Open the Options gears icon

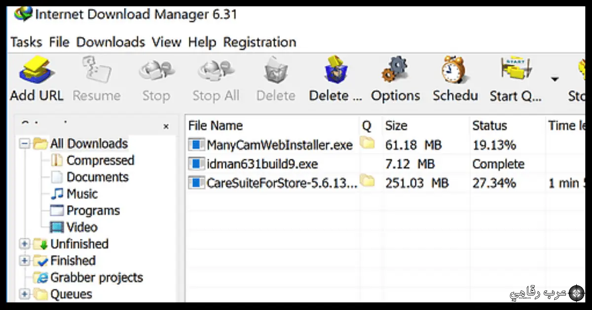tap(395, 72)
